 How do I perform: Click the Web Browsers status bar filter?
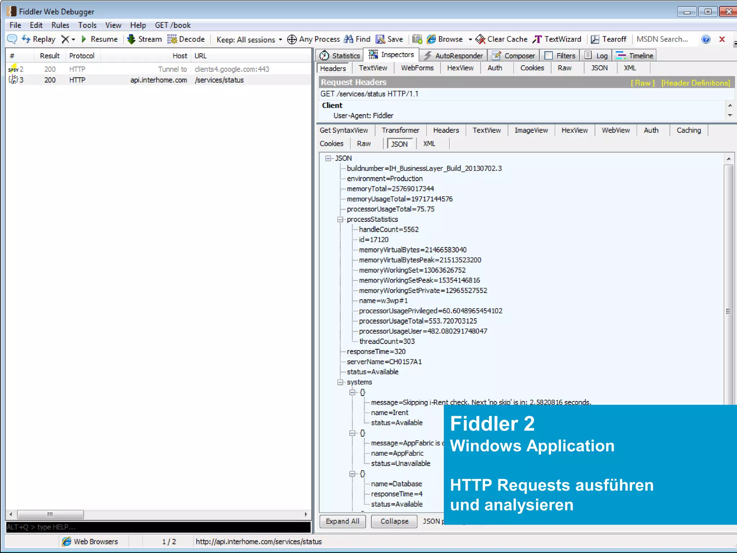(x=90, y=541)
